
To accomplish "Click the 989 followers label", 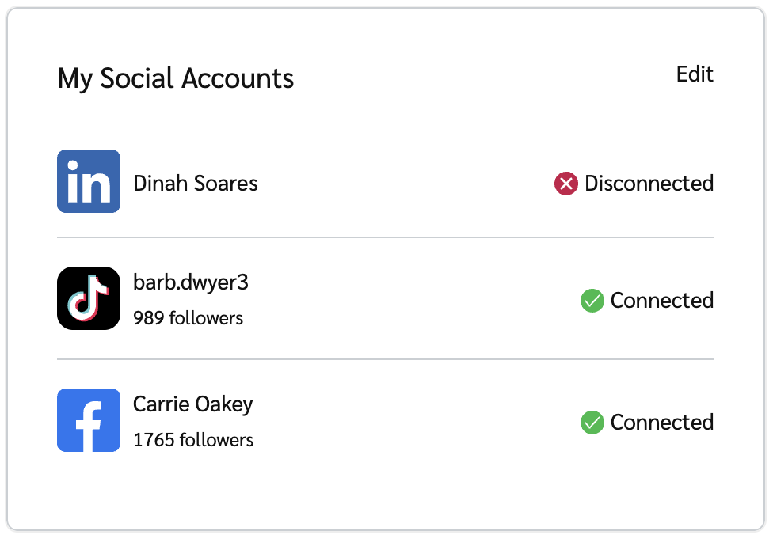I will pyautogui.click(x=188, y=318).
